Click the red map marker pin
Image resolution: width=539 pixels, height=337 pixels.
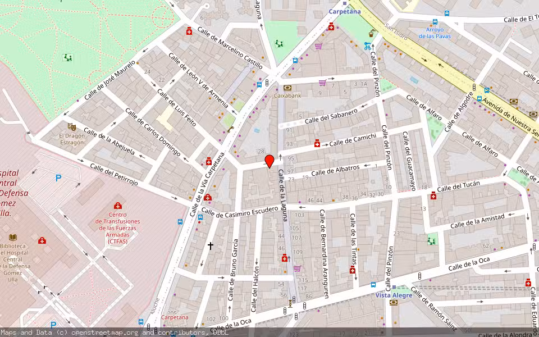pos(269,162)
